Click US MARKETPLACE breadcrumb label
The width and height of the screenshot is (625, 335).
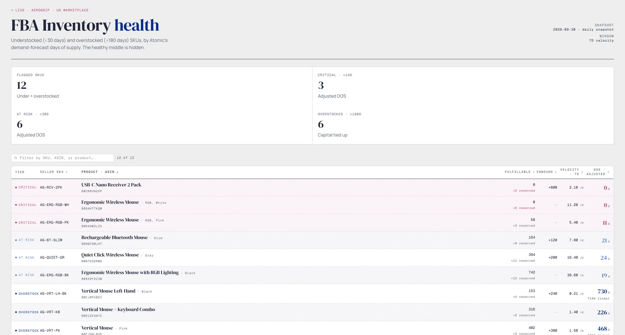[72, 10]
